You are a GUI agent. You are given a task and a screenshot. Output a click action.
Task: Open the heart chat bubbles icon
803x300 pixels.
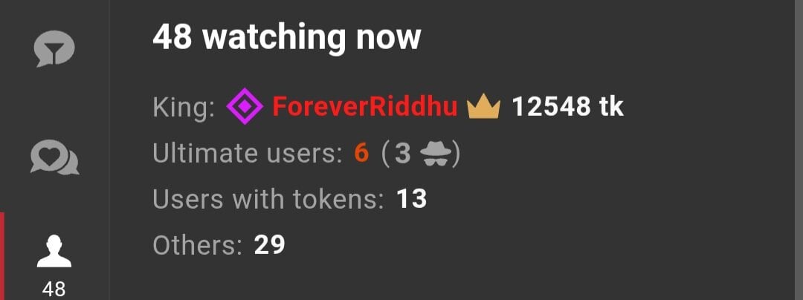click(x=54, y=157)
